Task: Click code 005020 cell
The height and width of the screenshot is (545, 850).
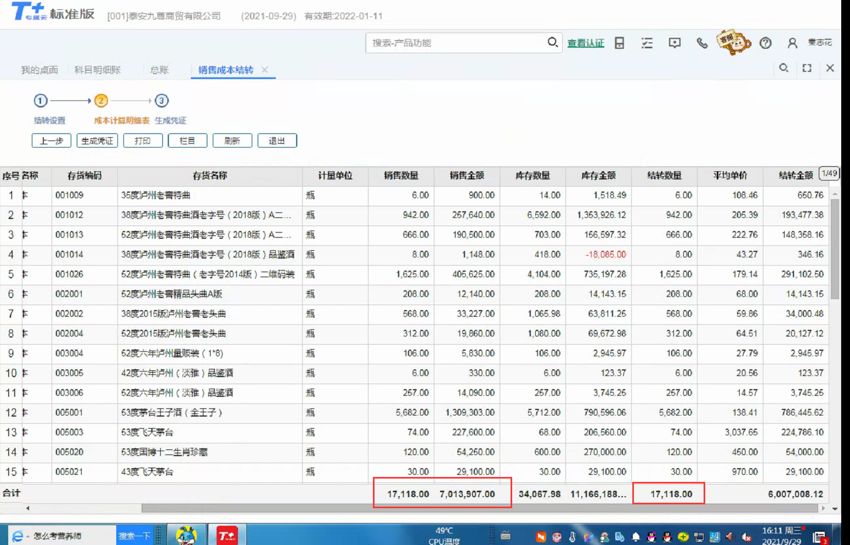Action: tap(84, 452)
